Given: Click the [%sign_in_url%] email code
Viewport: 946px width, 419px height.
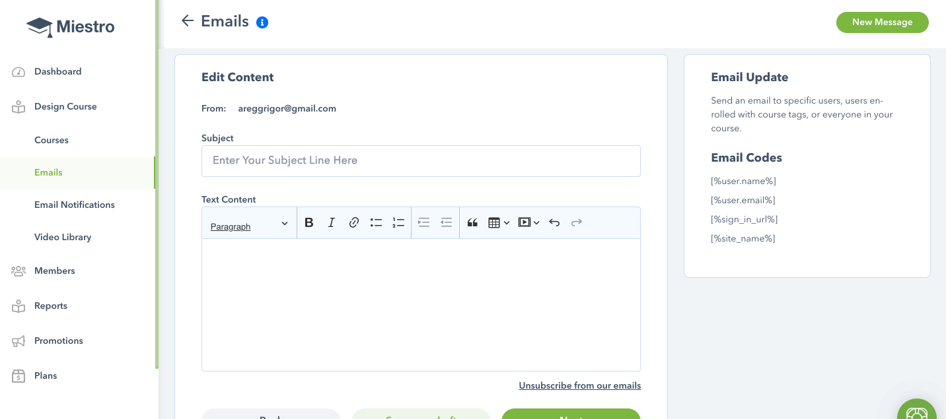Looking at the screenshot, I should [x=745, y=220].
